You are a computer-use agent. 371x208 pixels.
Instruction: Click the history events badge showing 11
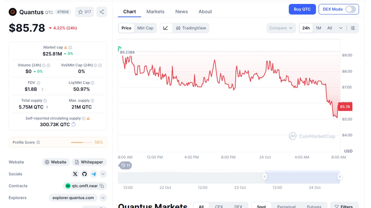tap(125, 165)
